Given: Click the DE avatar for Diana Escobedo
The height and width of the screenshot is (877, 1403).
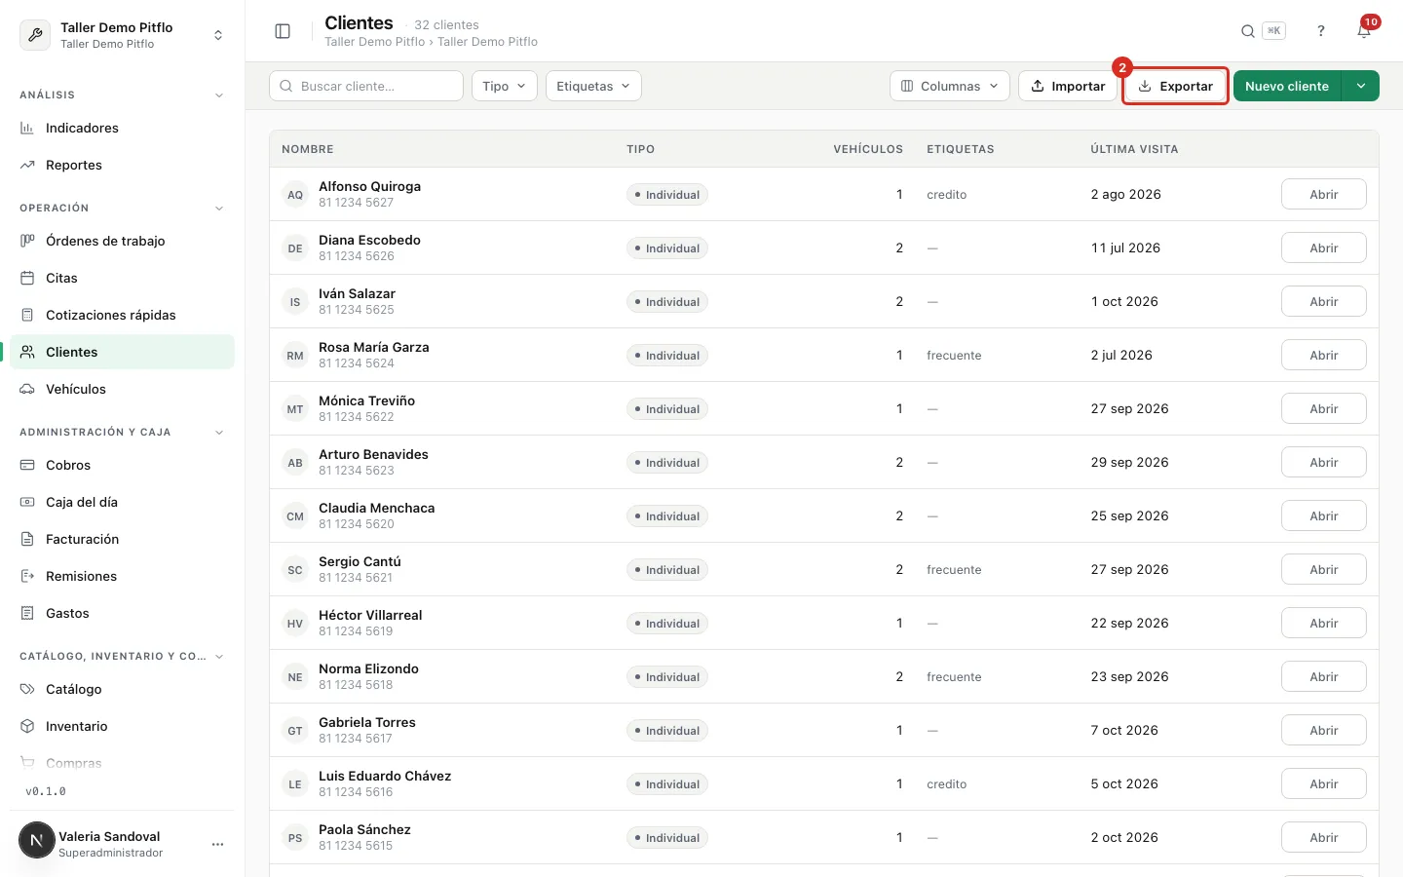Looking at the screenshot, I should (x=295, y=248).
